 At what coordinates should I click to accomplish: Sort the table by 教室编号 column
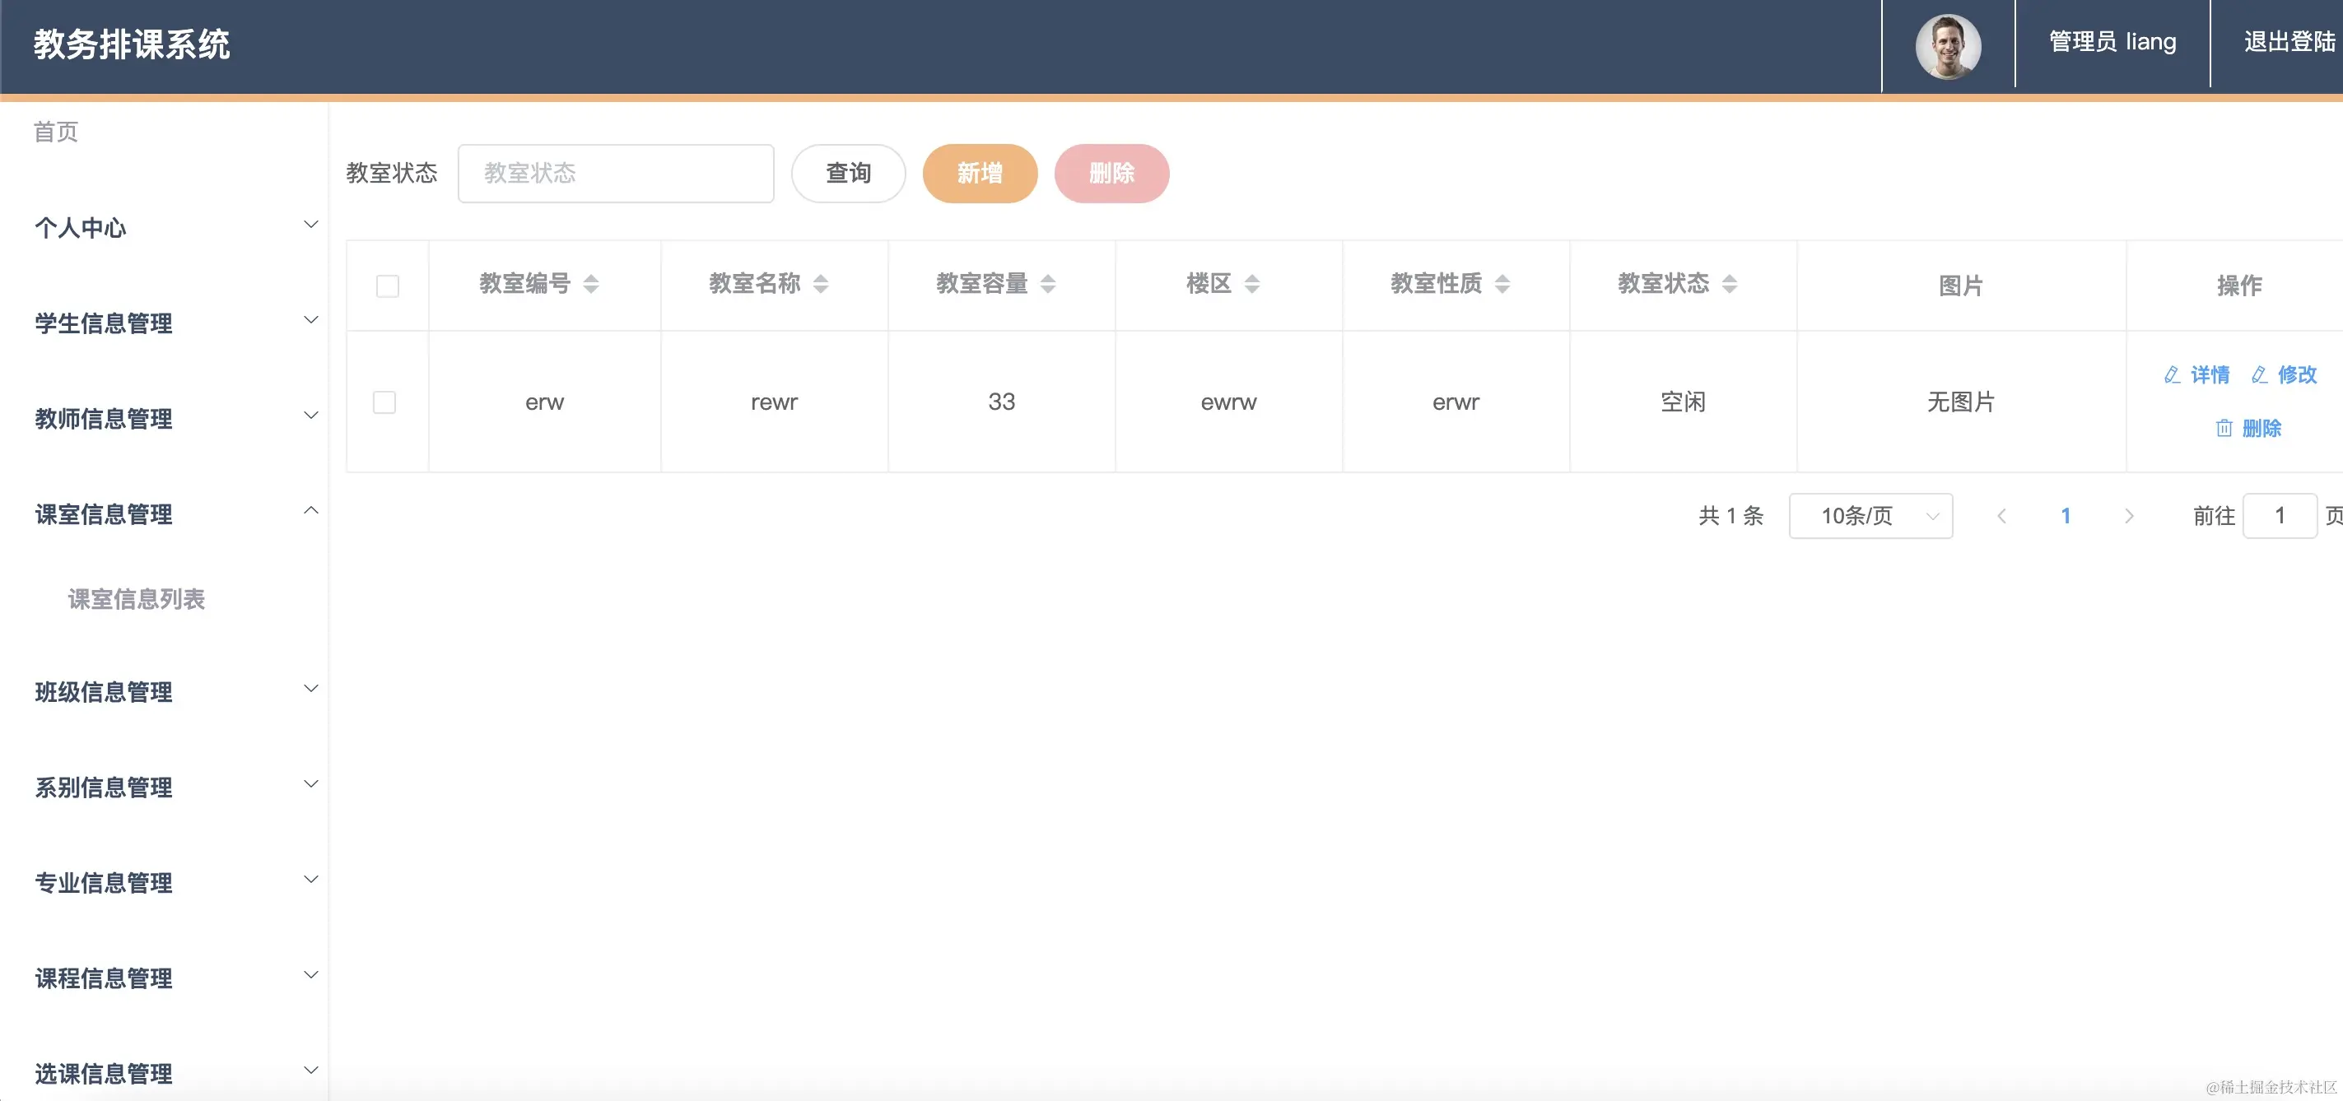tap(591, 284)
